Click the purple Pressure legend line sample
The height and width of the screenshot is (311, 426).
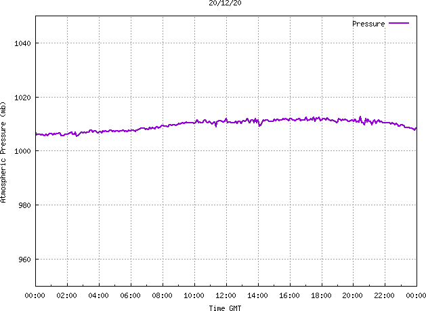(399, 24)
